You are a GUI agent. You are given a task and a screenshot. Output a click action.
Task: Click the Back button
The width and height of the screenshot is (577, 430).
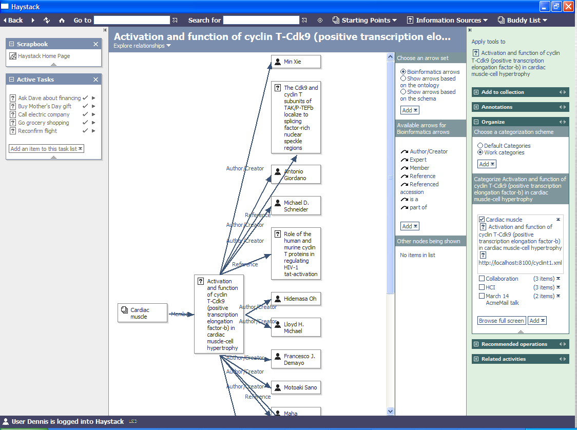tap(13, 21)
